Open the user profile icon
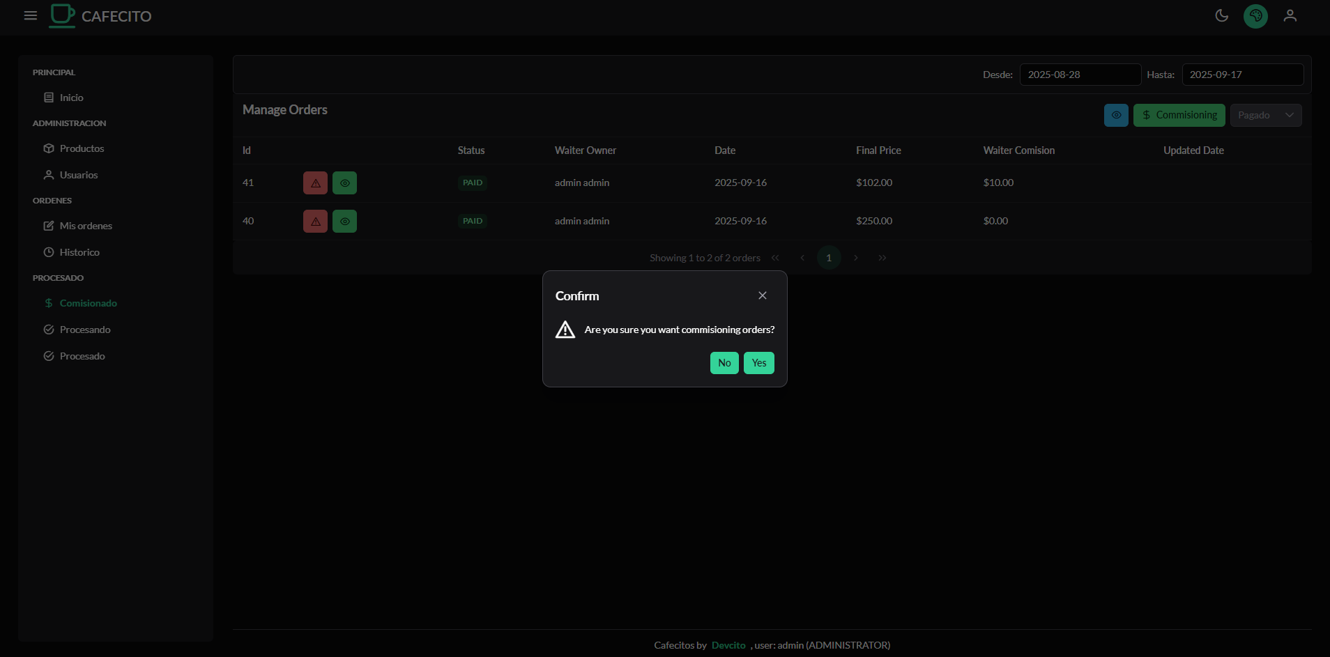Viewport: 1330px width, 657px height. (x=1290, y=15)
